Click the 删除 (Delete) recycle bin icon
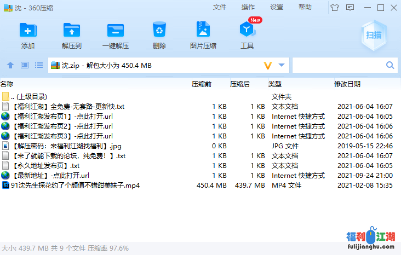This screenshot has height=255, width=401. click(x=159, y=31)
